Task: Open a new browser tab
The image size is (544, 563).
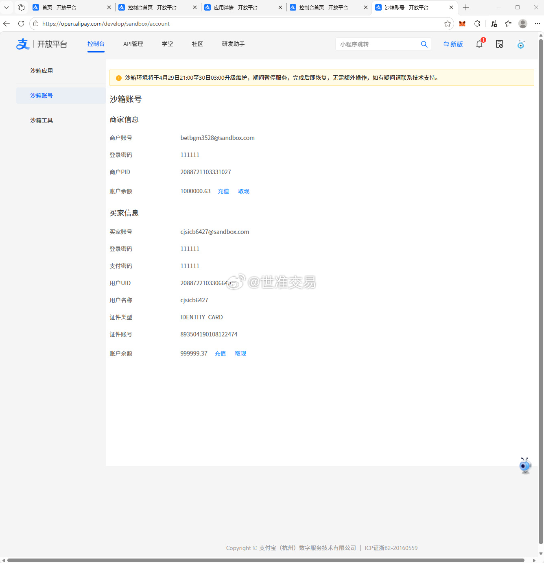Action: tap(466, 7)
